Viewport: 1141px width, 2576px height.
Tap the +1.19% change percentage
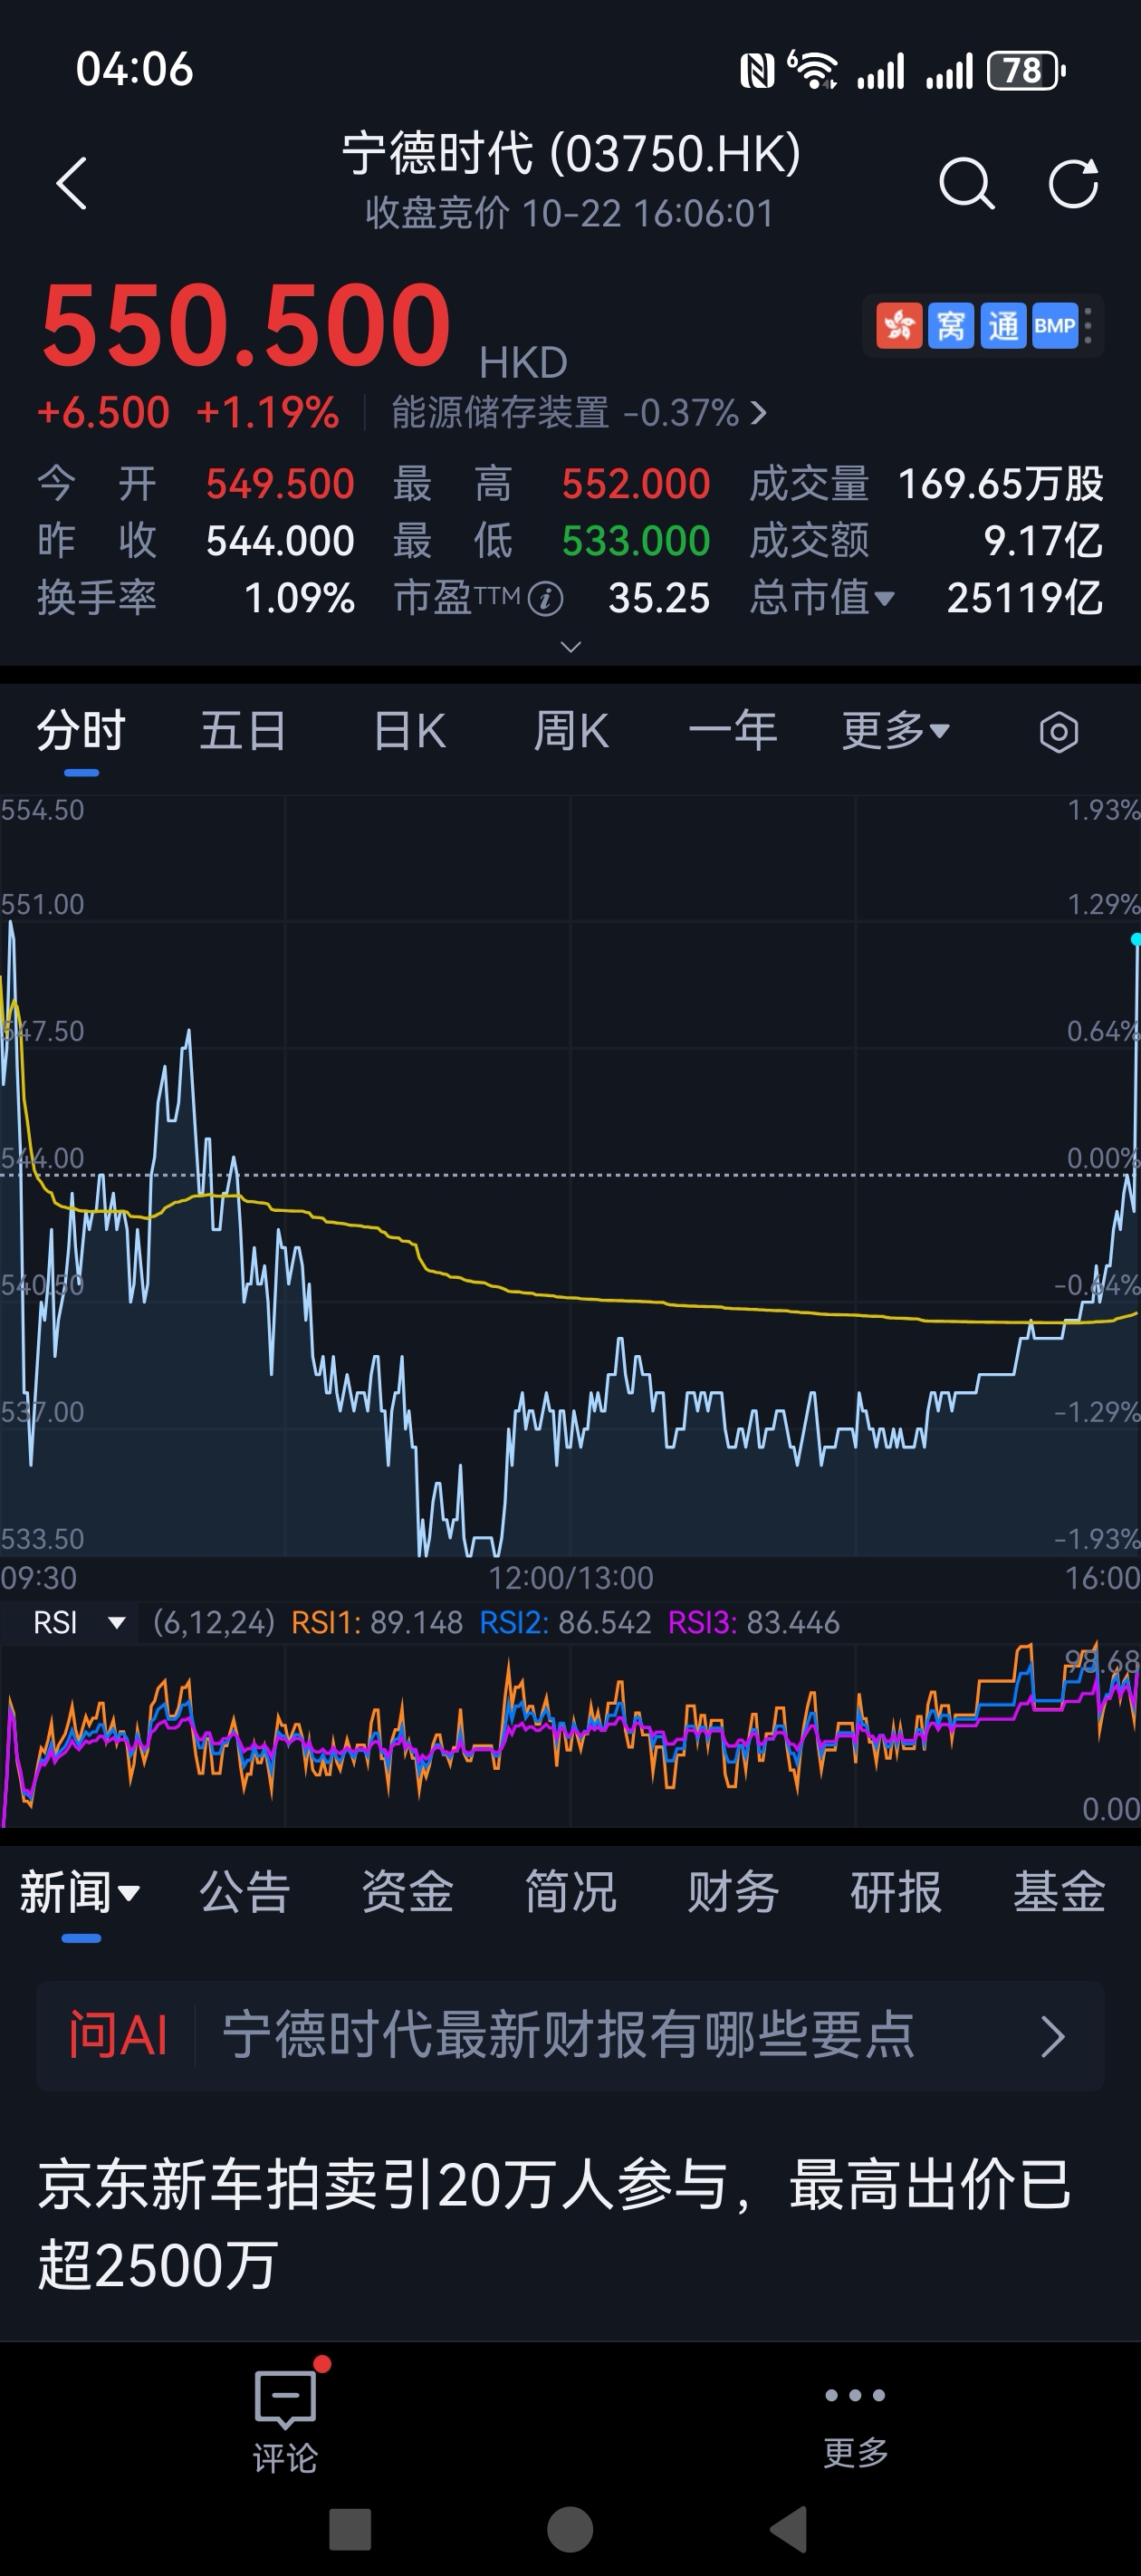(x=268, y=412)
